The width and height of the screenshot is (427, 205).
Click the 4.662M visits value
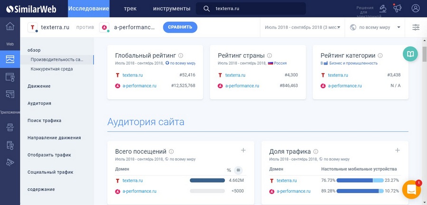click(x=236, y=180)
